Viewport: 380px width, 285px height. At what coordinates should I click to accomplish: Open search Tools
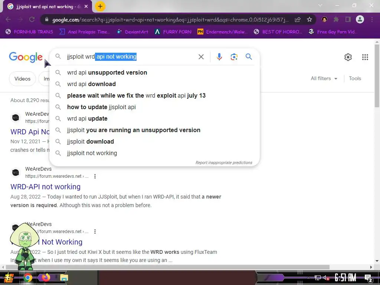point(355,79)
